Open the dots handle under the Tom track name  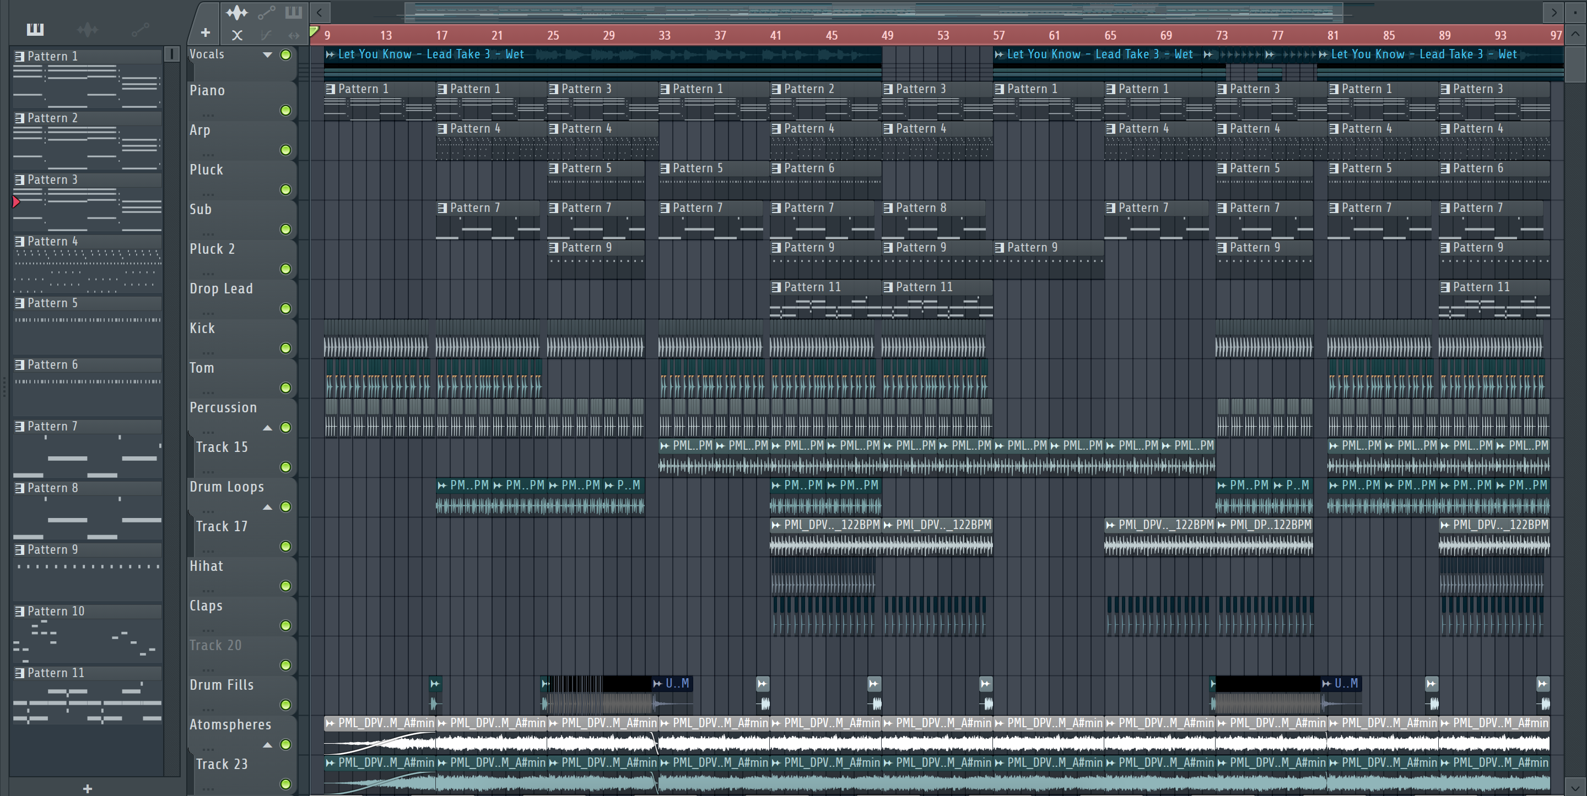(x=208, y=392)
